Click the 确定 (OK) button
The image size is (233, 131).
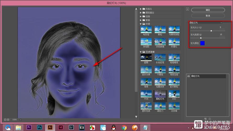(208, 10)
